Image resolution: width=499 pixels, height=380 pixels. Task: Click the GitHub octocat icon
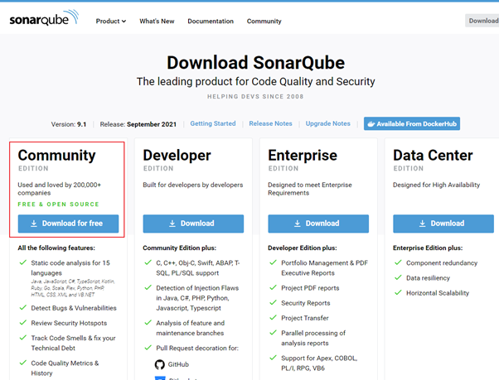pyautogui.click(x=160, y=364)
